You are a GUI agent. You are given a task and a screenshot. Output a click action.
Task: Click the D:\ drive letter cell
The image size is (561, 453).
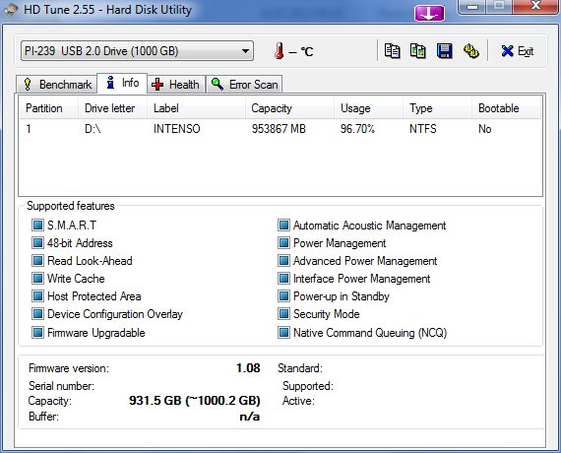point(93,129)
